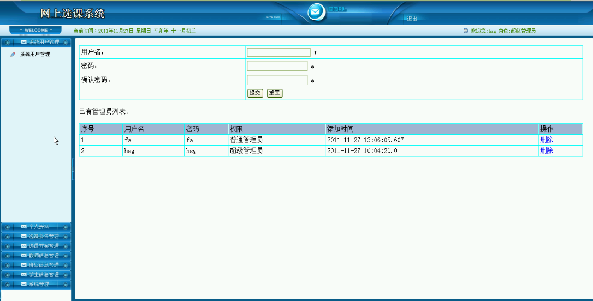Click the 重置 reset button
Image resolution: width=593 pixels, height=301 pixels.
click(275, 93)
